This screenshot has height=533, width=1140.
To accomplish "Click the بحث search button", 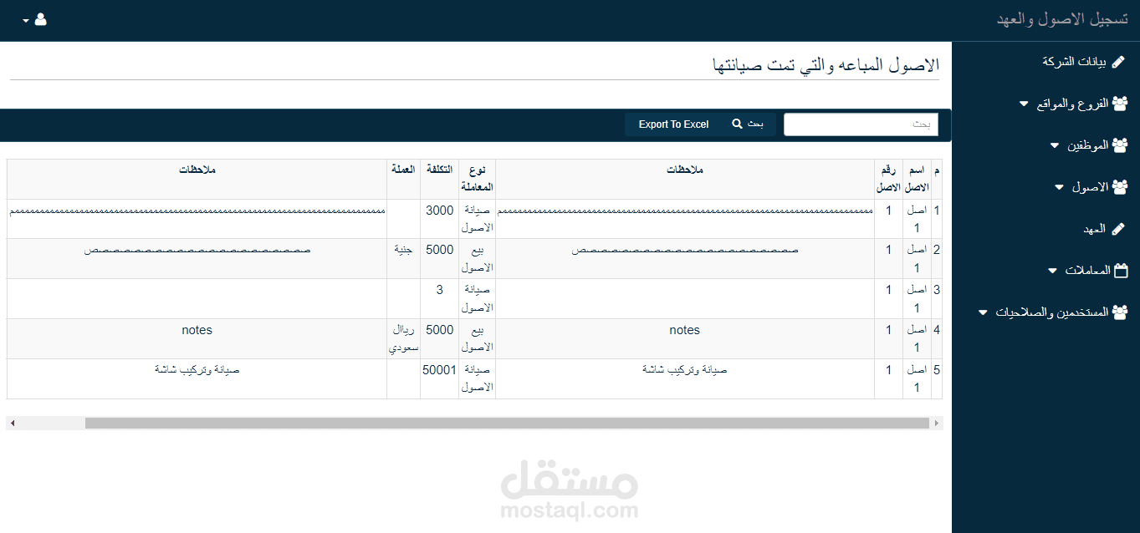I will pos(748,124).
